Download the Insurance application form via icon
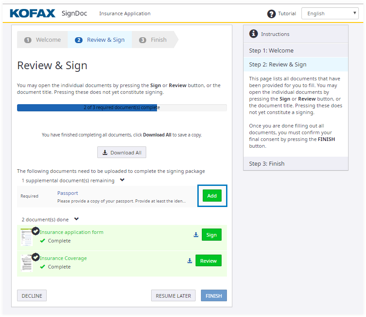 pos(196,235)
